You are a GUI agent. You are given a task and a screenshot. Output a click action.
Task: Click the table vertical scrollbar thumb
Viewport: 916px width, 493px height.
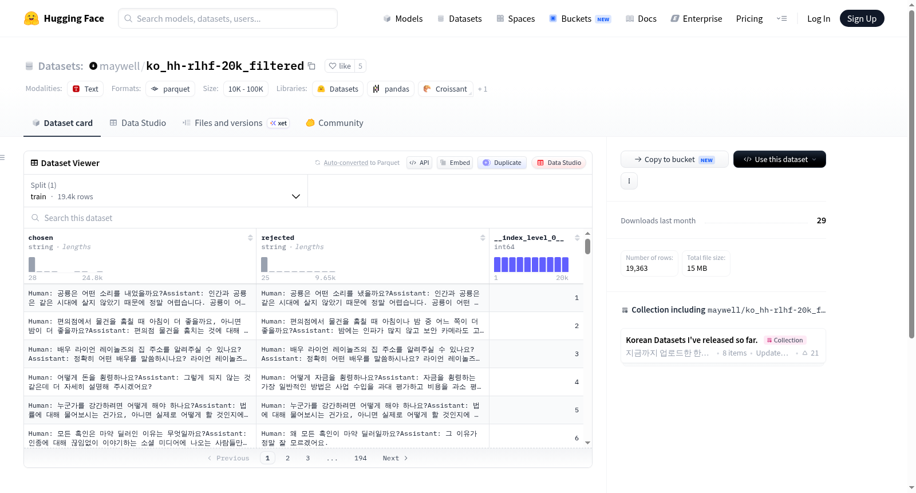pyautogui.click(x=587, y=246)
